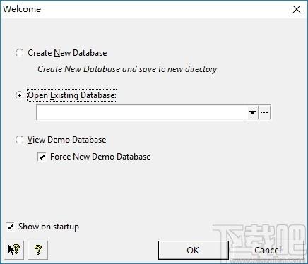Dismiss the dialog using the Cancel button
The width and height of the screenshot is (308, 264).
[x=268, y=250]
